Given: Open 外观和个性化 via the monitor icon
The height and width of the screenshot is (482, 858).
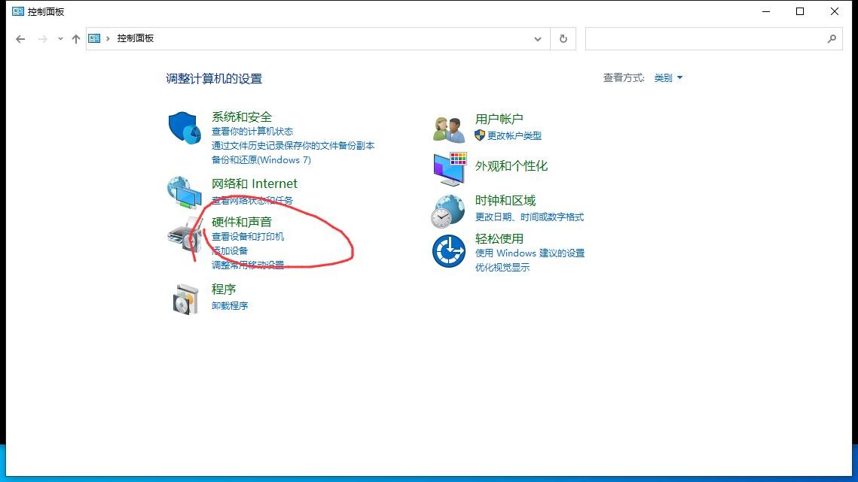Looking at the screenshot, I should tap(448, 167).
